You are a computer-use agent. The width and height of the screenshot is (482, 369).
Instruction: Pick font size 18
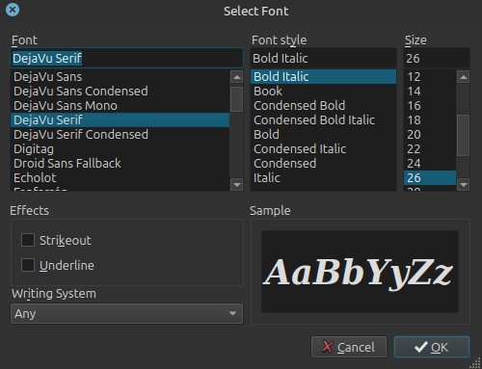pyautogui.click(x=430, y=120)
